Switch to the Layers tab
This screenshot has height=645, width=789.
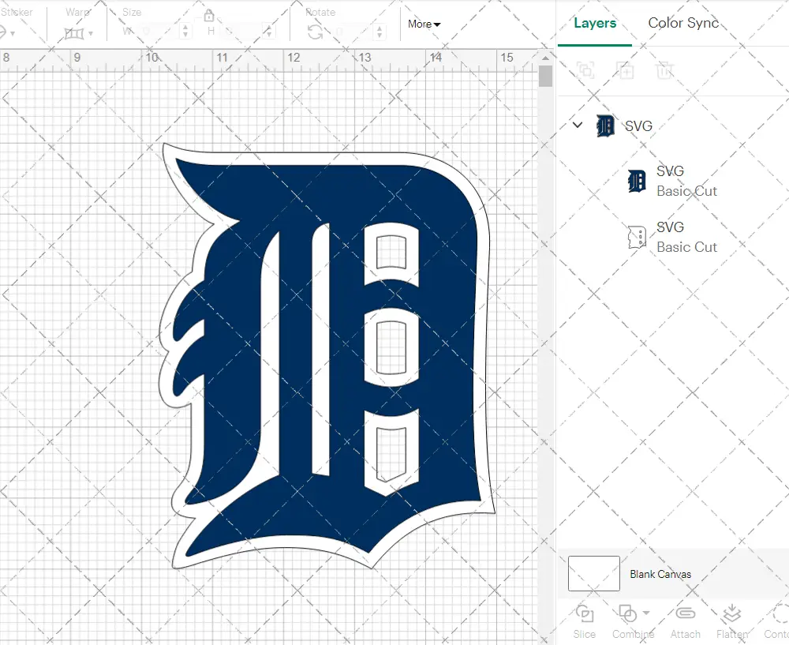tap(595, 23)
